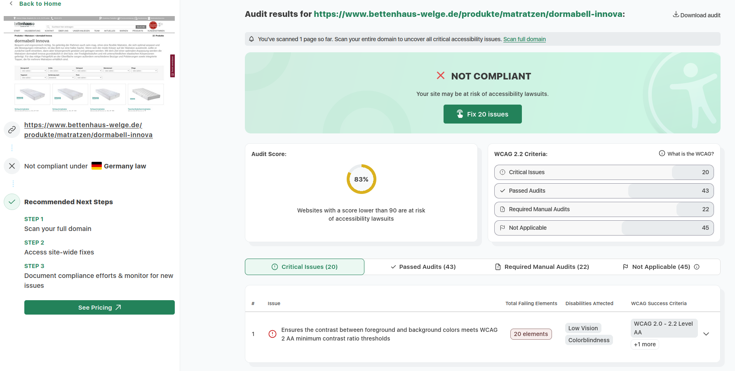Click the download icon beside Download audit
This screenshot has width=735, height=371.
[x=676, y=15]
